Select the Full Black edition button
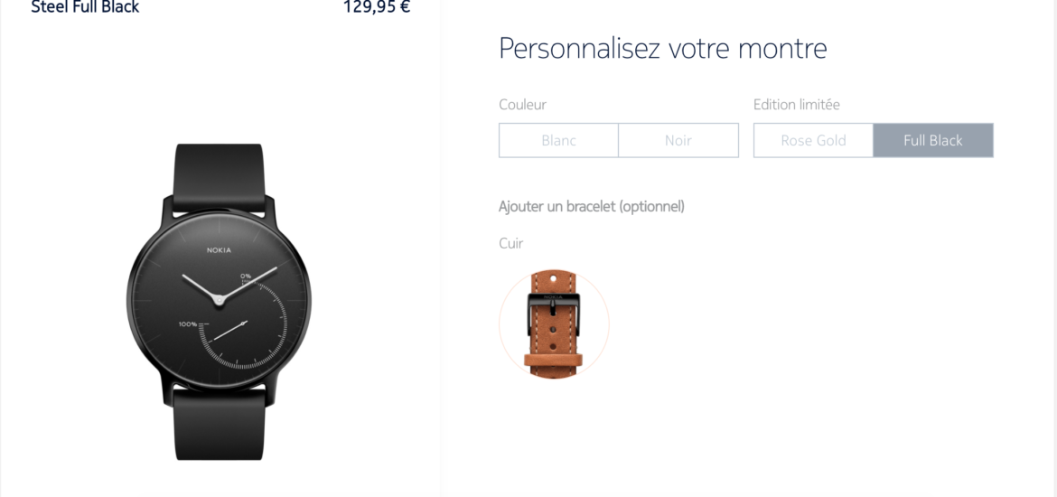Screen dimensions: 1057x497 coord(933,140)
